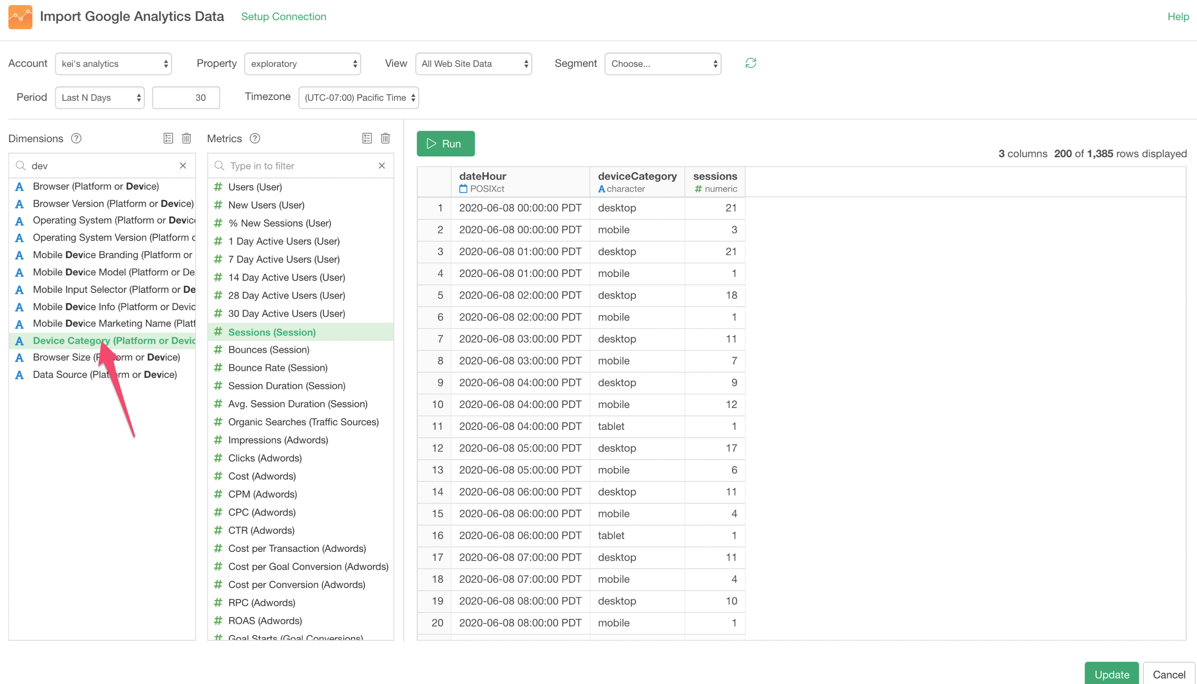Screen dimensions: 1197x684
Task: Click the dateHour column header
Action: 520,182
